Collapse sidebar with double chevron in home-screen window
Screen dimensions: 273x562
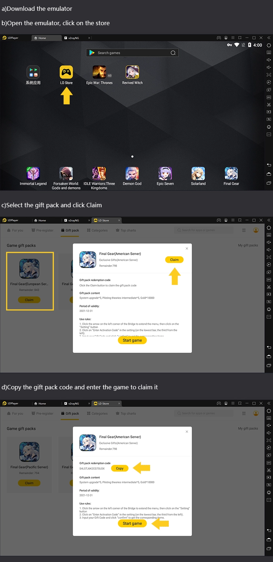click(x=269, y=38)
